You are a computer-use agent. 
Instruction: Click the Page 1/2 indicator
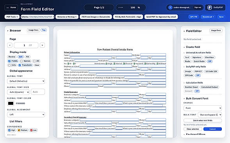(99, 7)
